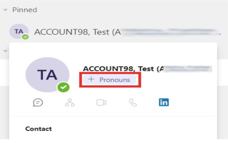Viewport: 228px width, 143px height.
Task: Open the LinkedIn profile icon
Action: [x=164, y=102]
